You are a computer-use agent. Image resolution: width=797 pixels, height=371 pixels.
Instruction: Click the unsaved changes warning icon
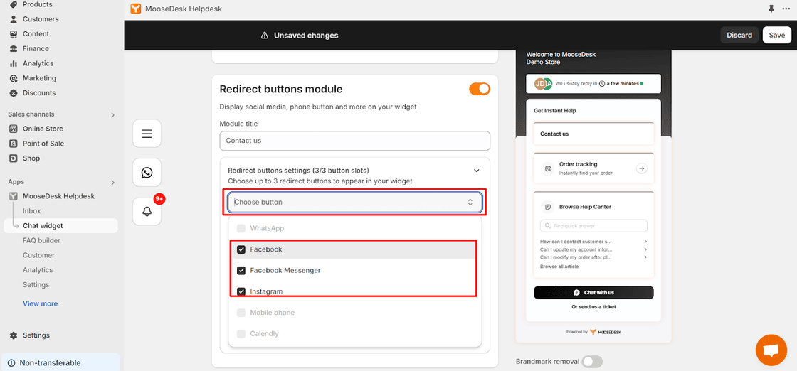click(x=264, y=36)
